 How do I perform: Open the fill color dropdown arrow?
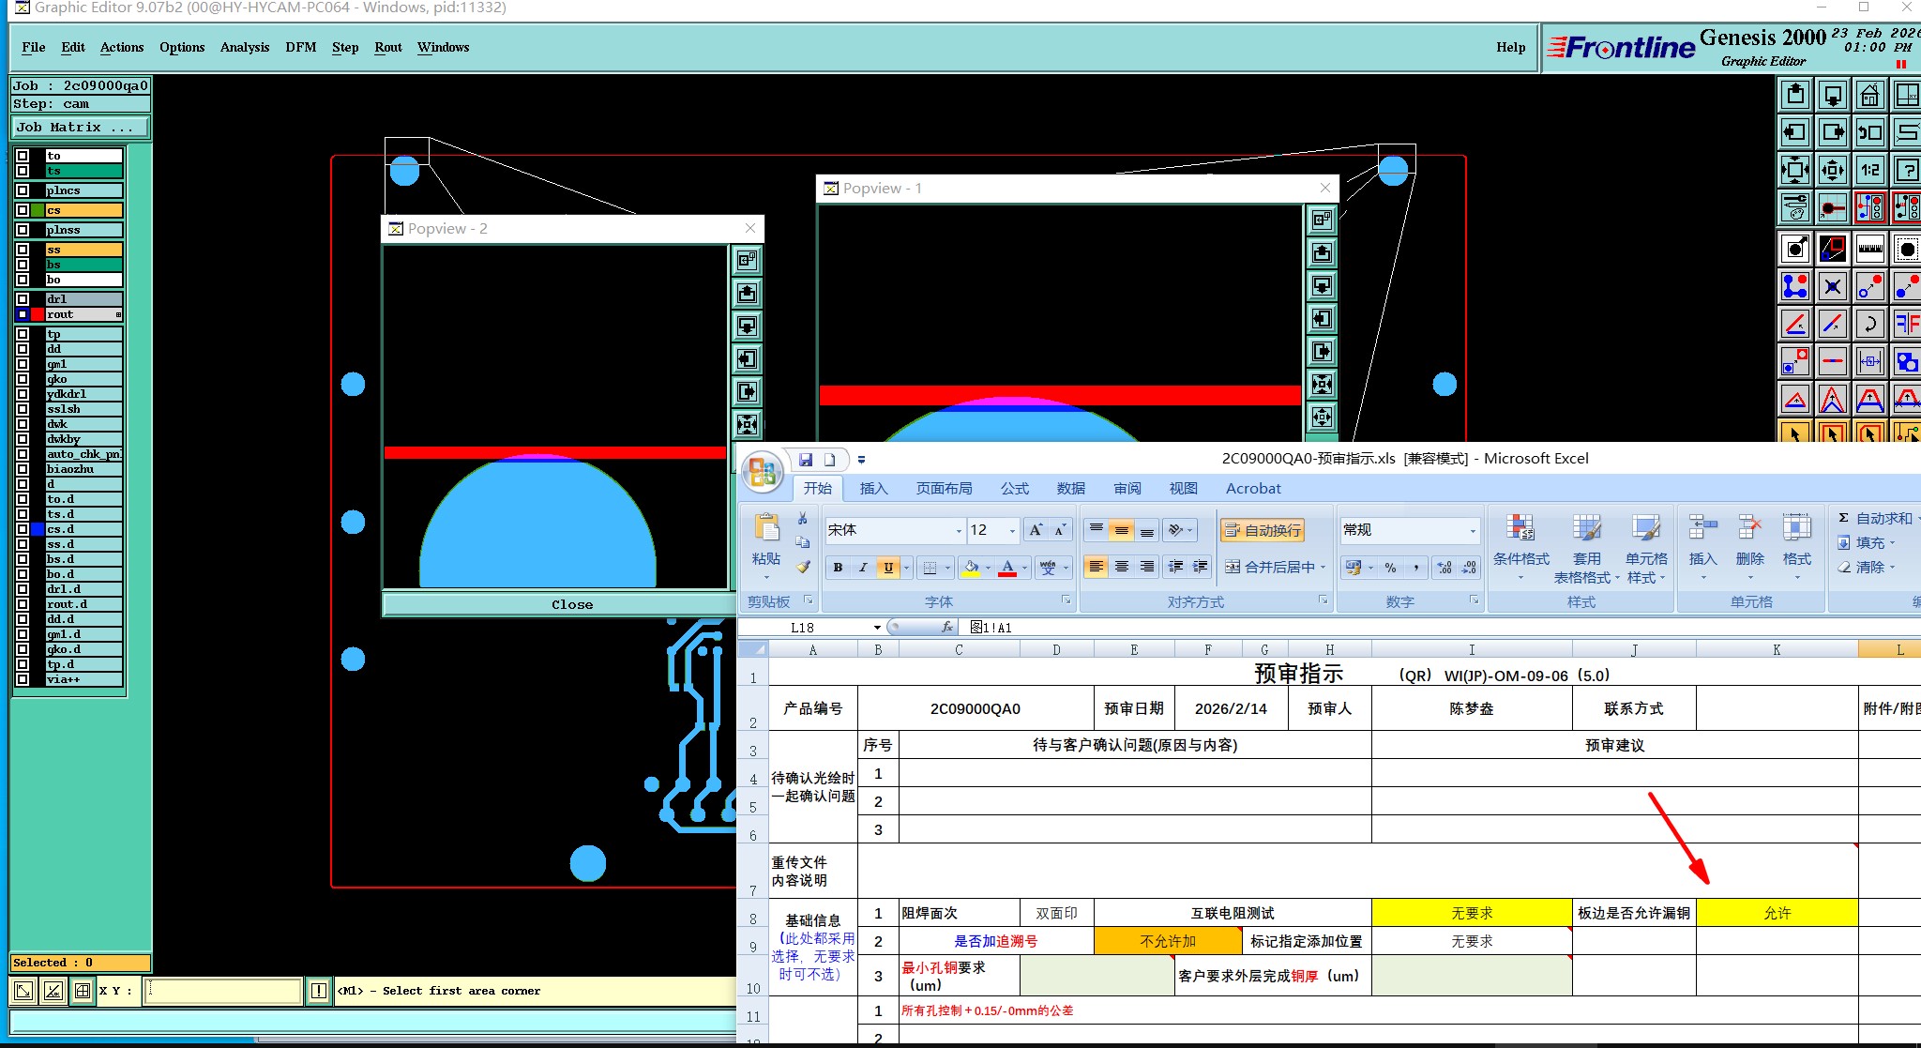tap(988, 568)
